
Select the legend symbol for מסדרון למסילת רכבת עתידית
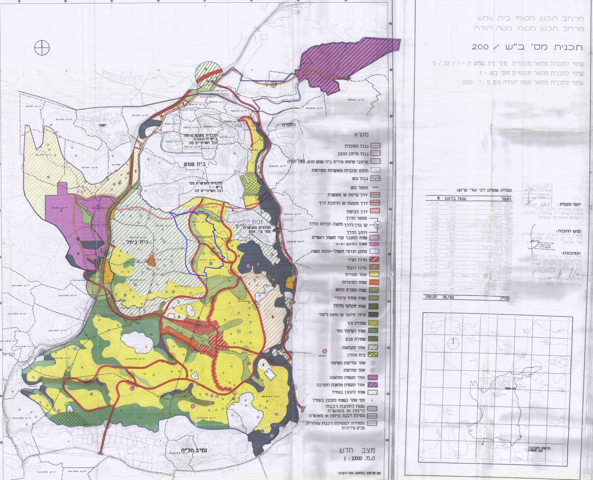(x=372, y=423)
